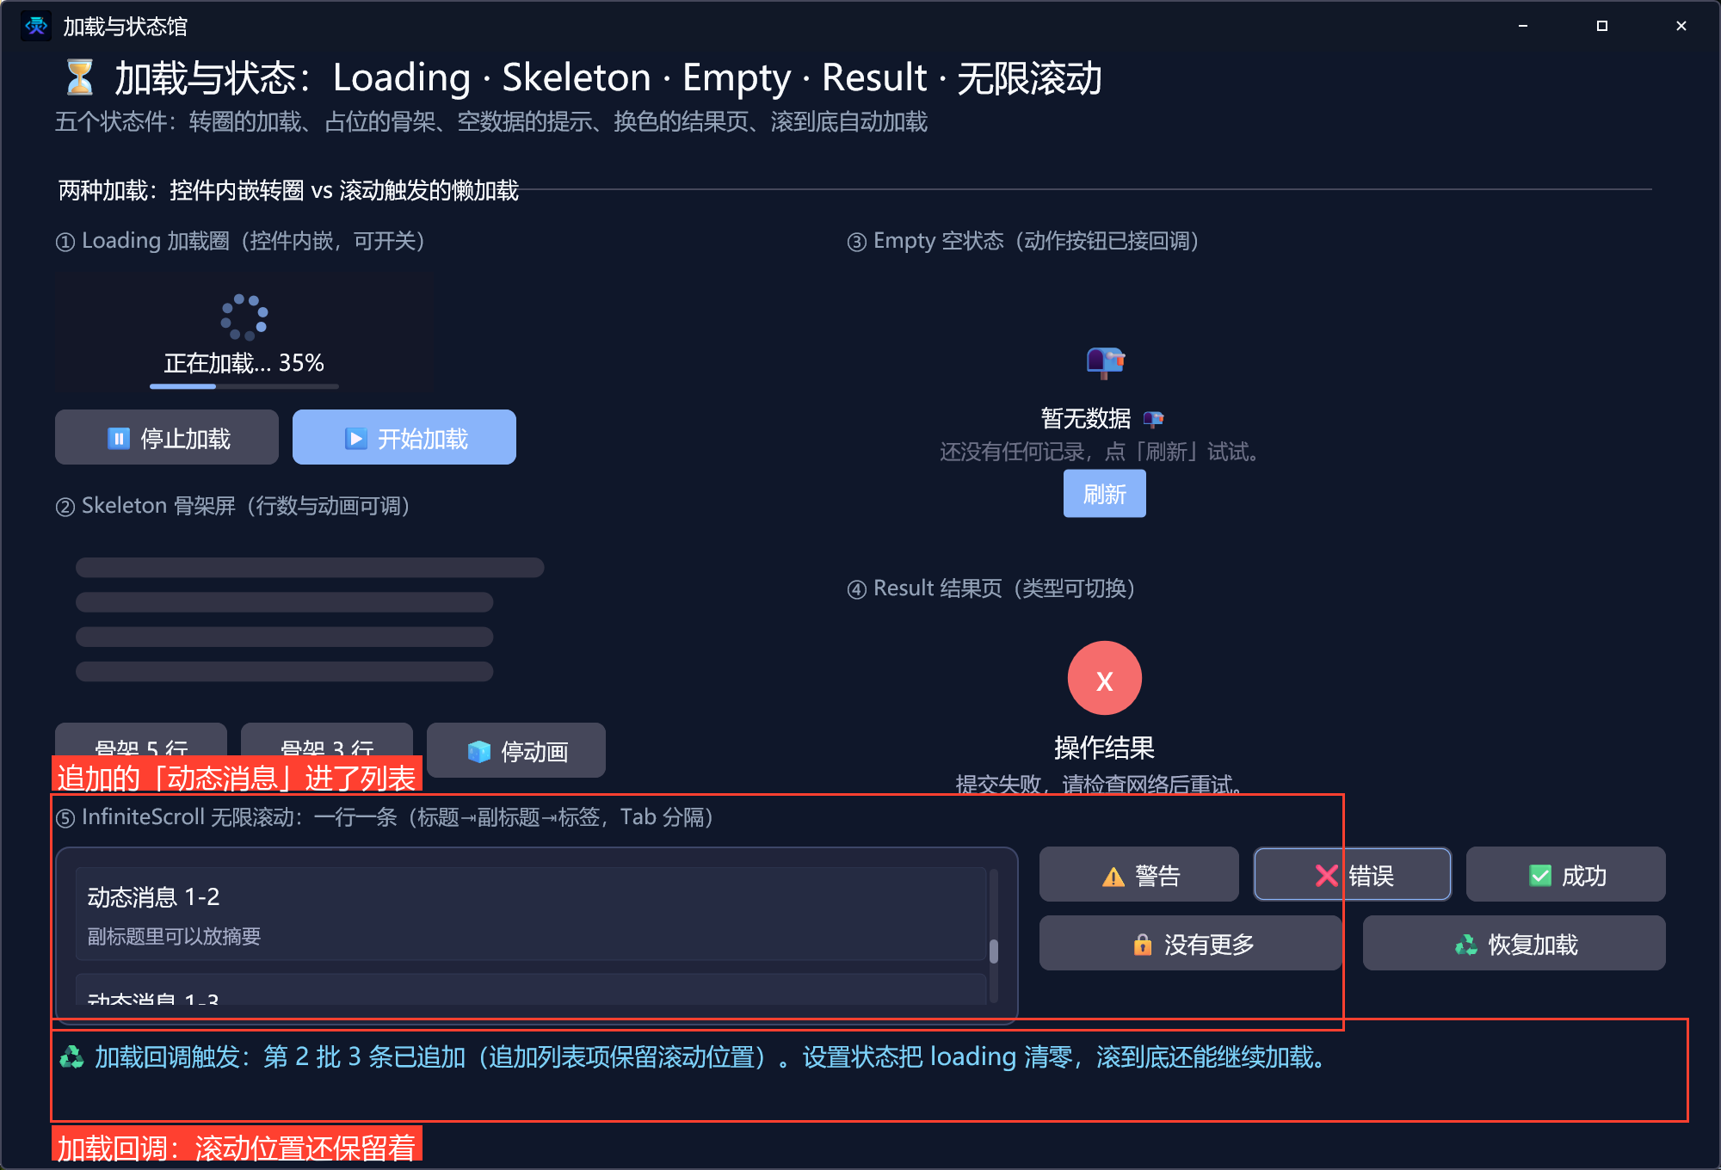This screenshot has height=1170, width=1721.
Task: Click the app logo icon in title bar
Action: point(36,26)
